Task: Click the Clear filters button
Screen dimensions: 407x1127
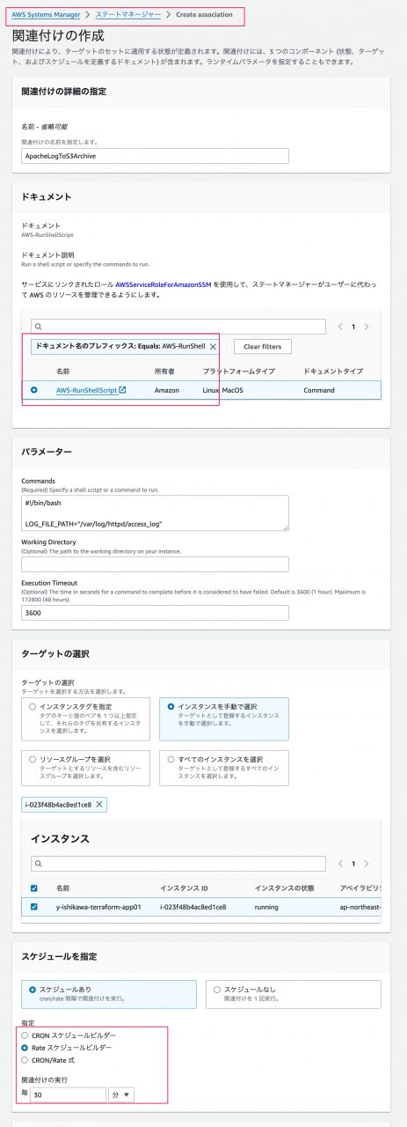Action: pos(262,347)
